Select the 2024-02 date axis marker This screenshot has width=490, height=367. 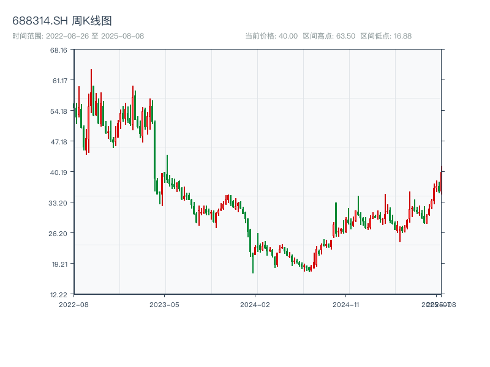click(x=255, y=304)
